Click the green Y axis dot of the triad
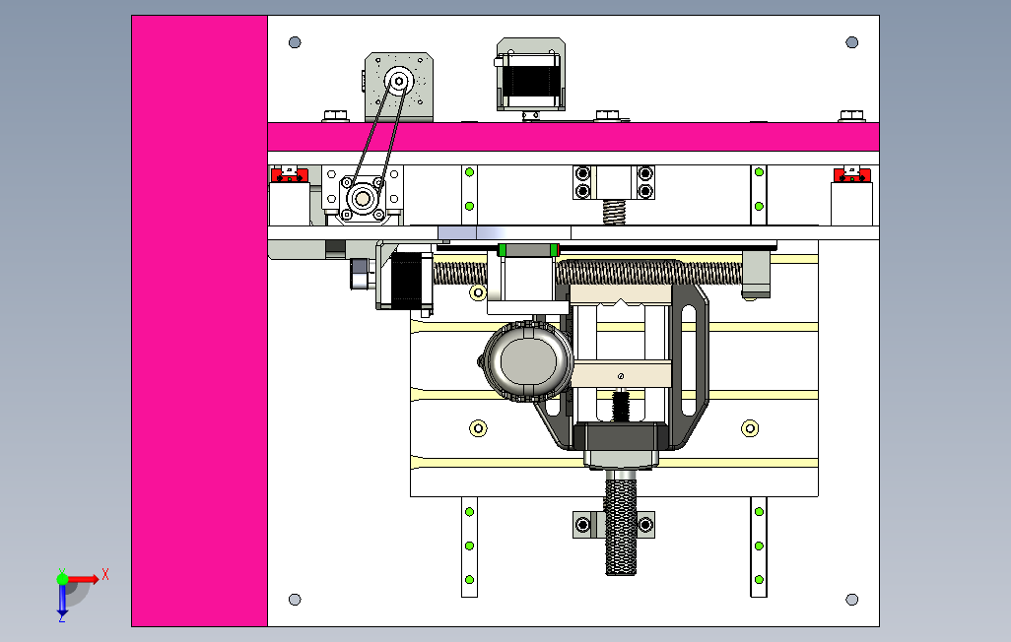Screen dimensions: 1011x642 click(x=62, y=579)
